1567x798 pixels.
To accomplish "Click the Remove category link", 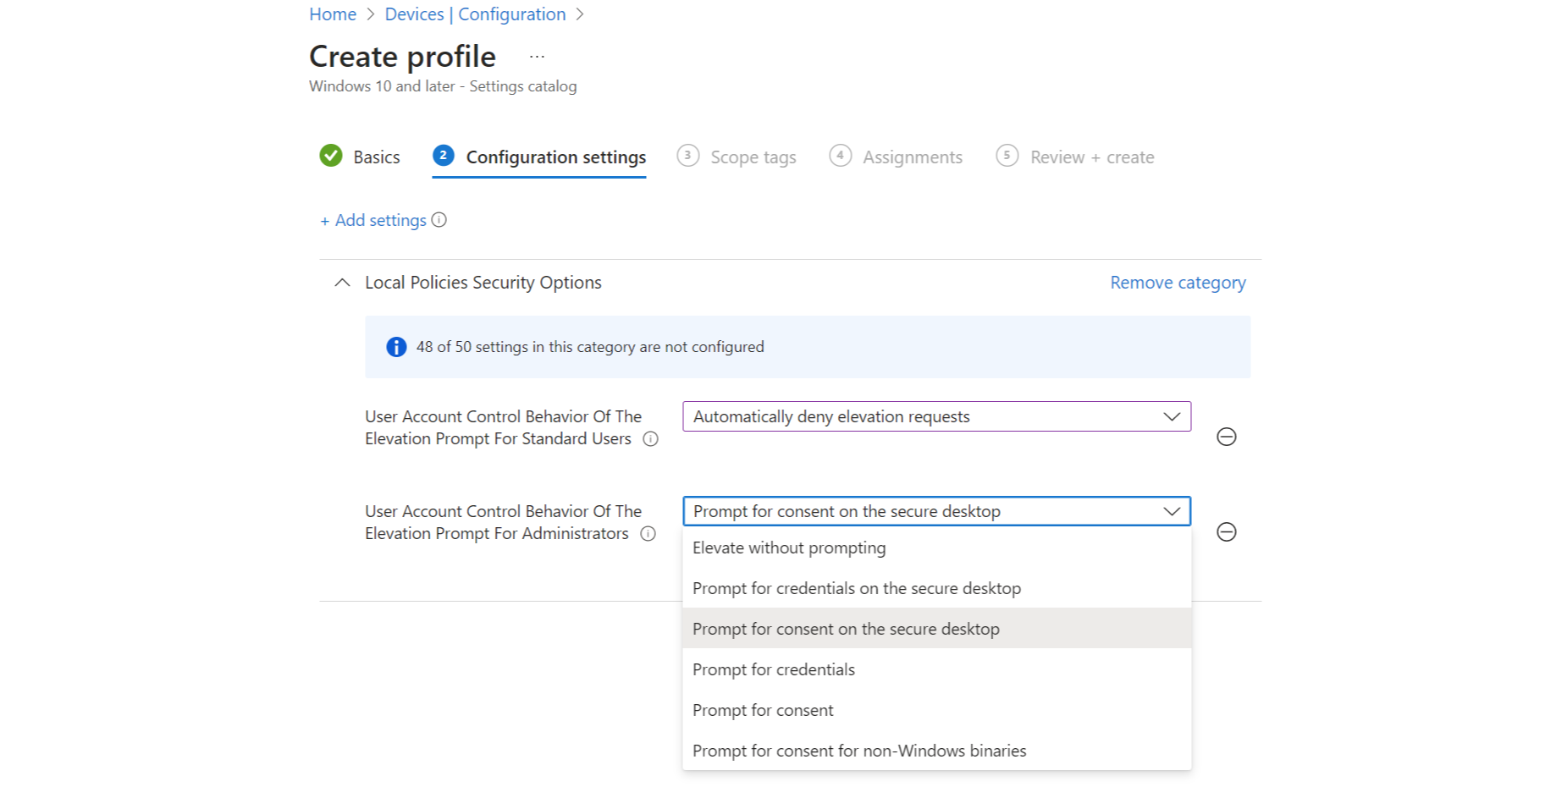I will click(1178, 283).
